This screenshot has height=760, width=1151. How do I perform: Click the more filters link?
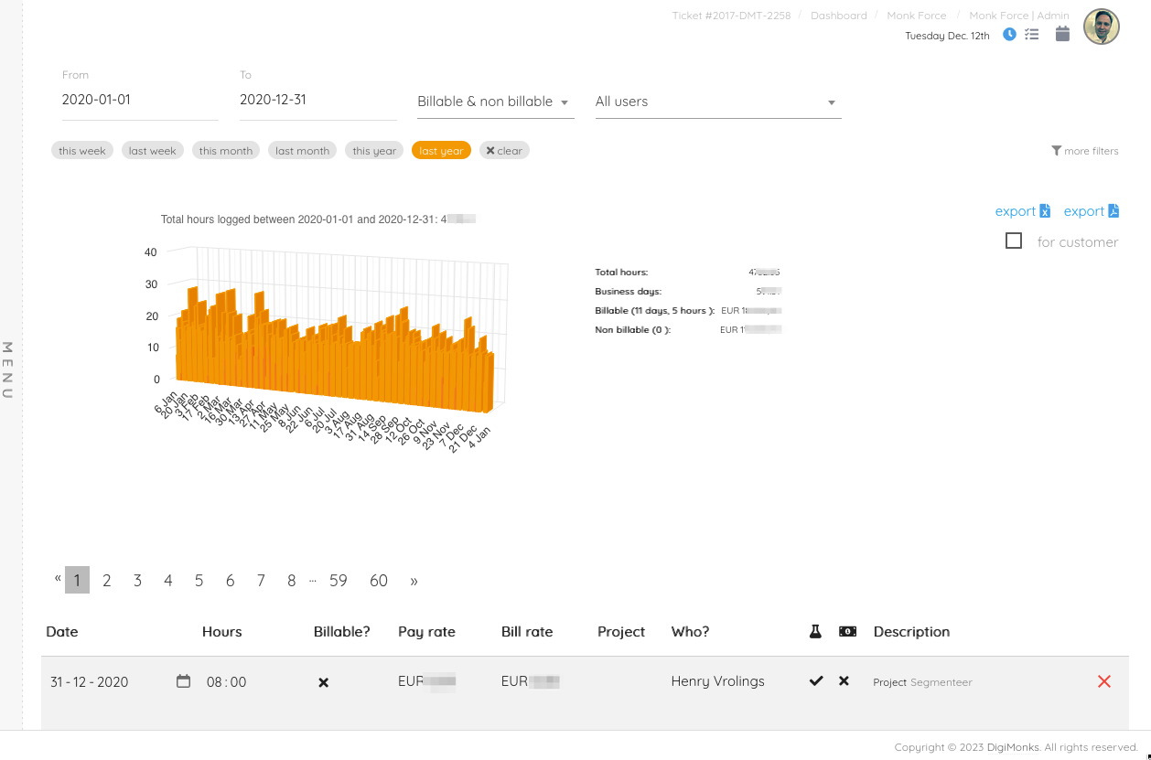(1085, 151)
